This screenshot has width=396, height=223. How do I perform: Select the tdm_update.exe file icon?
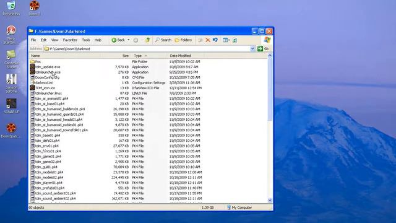[x=32, y=67]
